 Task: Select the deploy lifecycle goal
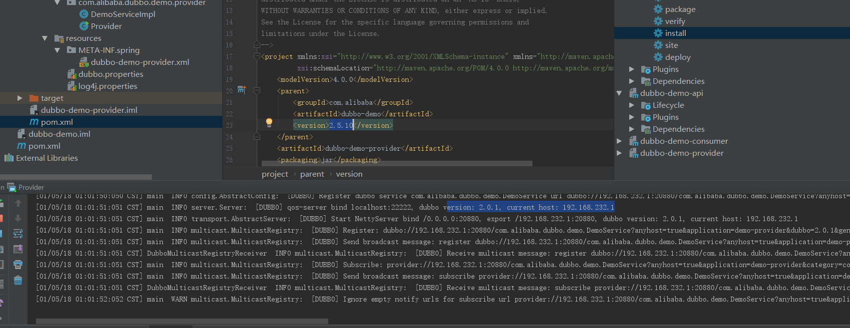tap(678, 57)
